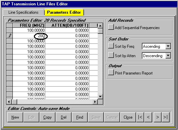Click the Copy record button

(47, 117)
